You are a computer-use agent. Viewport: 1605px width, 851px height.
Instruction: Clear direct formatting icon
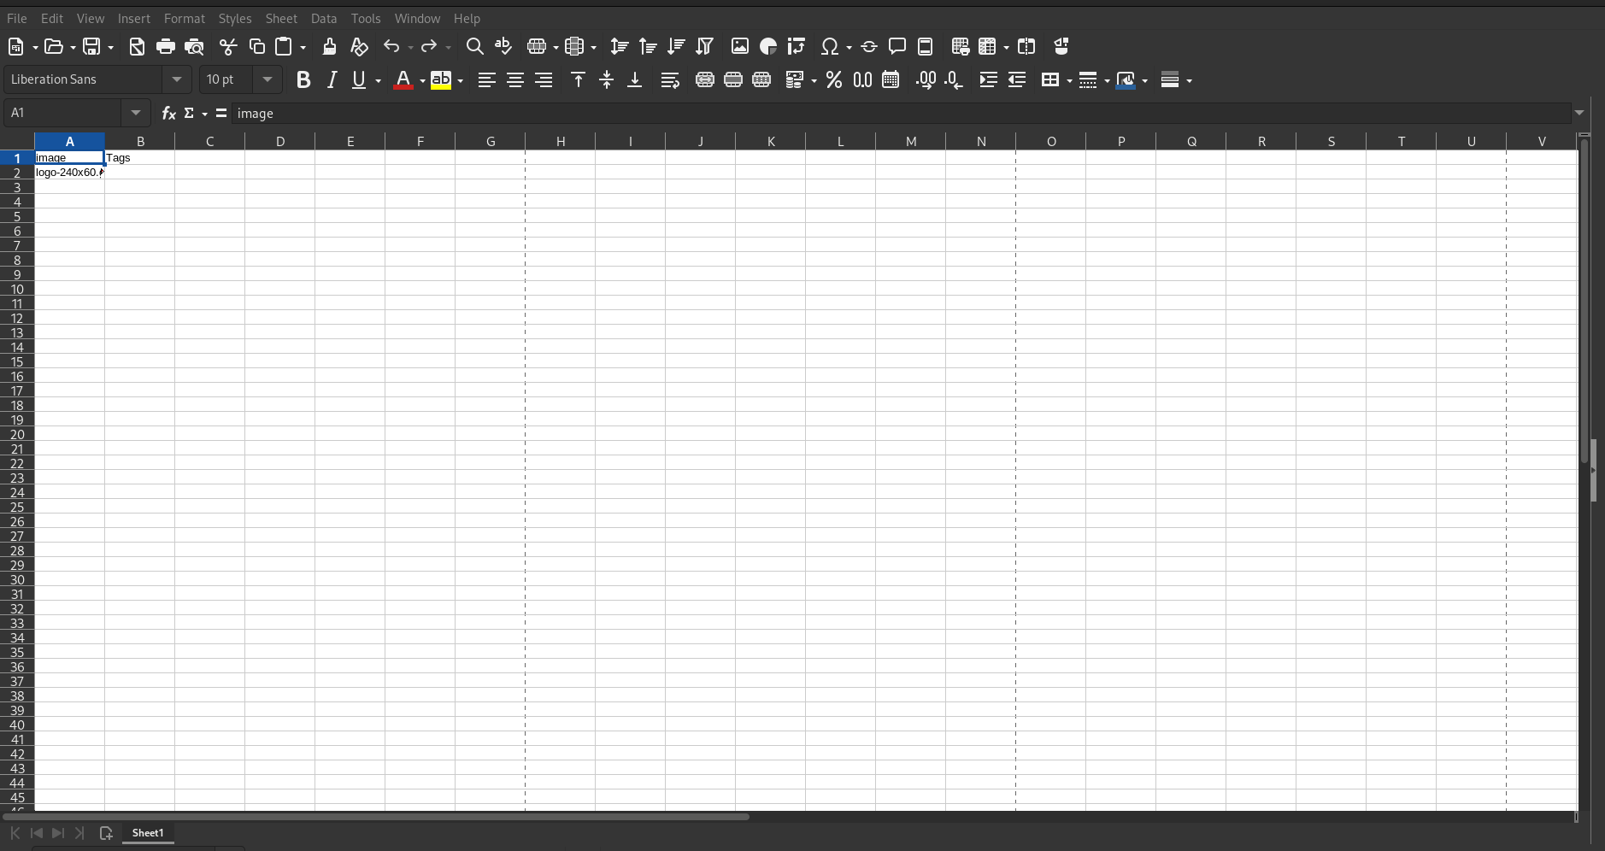click(x=359, y=47)
